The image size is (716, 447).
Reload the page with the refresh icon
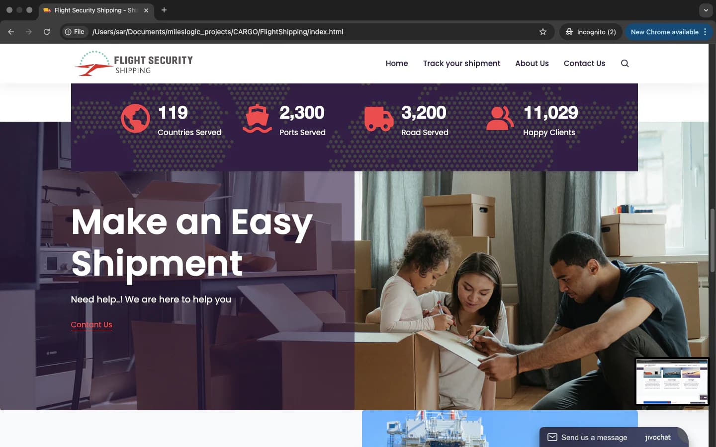coord(47,32)
